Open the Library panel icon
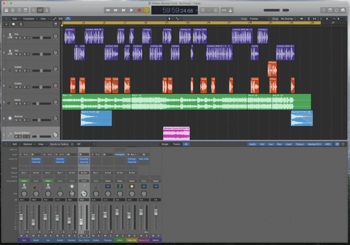Image resolution: width=350 pixels, height=245 pixels. click(6, 10)
